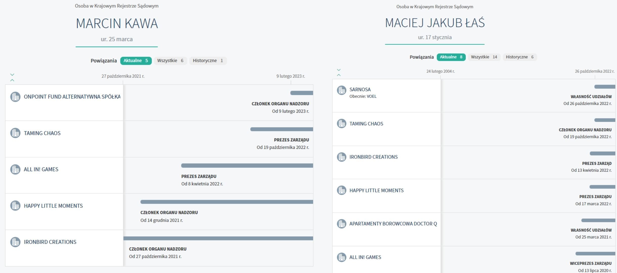The image size is (617, 273).
Task: Click company icon beside ALL IN! GAMES in Maciej Łaś list
Action: (x=341, y=257)
